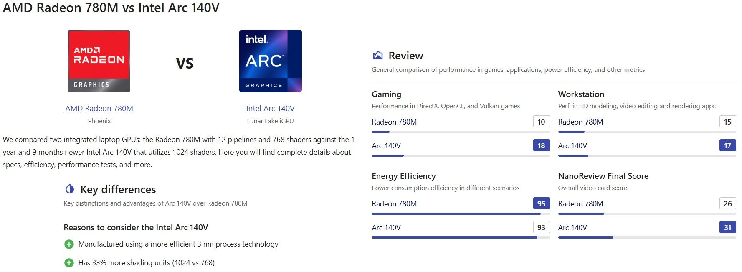
Task: Click the 3 nm process technology advantage line
Action: [178, 244]
